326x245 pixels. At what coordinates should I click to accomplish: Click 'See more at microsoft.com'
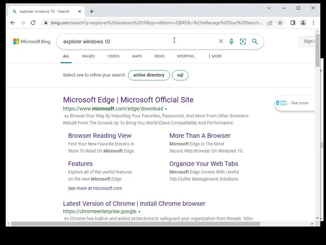[95, 188]
